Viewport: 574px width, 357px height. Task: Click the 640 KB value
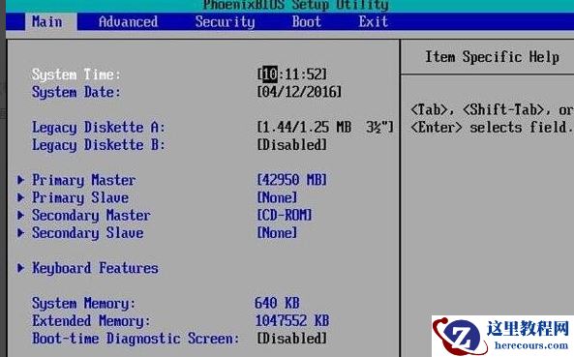pyautogui.click(x=277, y=303)
